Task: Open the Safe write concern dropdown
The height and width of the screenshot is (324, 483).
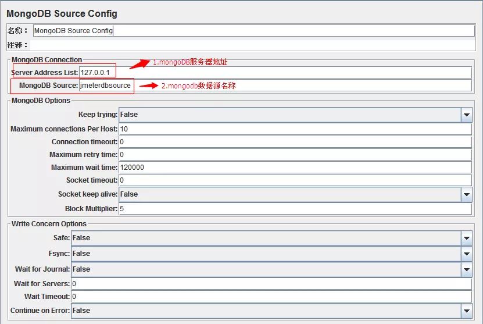Action: click(x=271, y=238)
